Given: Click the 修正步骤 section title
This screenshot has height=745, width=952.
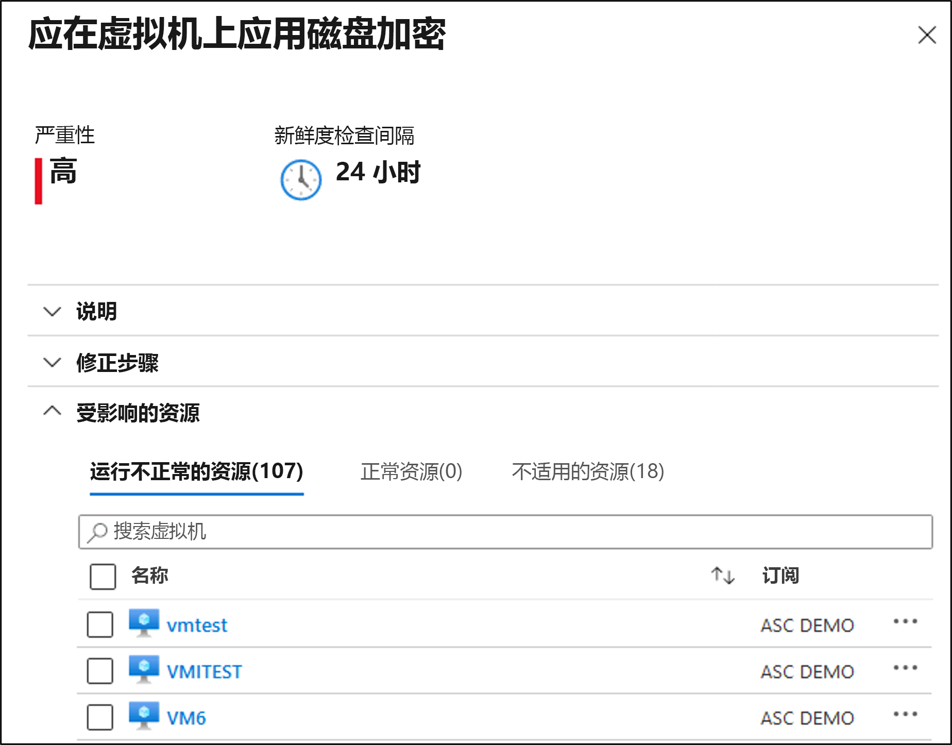Looking at the screenshot, I should [117, 363].
